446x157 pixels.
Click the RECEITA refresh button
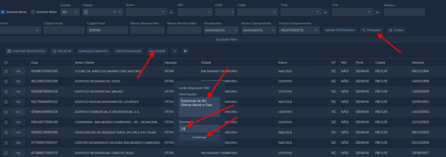pyautogui.click(x=62, y=51)
